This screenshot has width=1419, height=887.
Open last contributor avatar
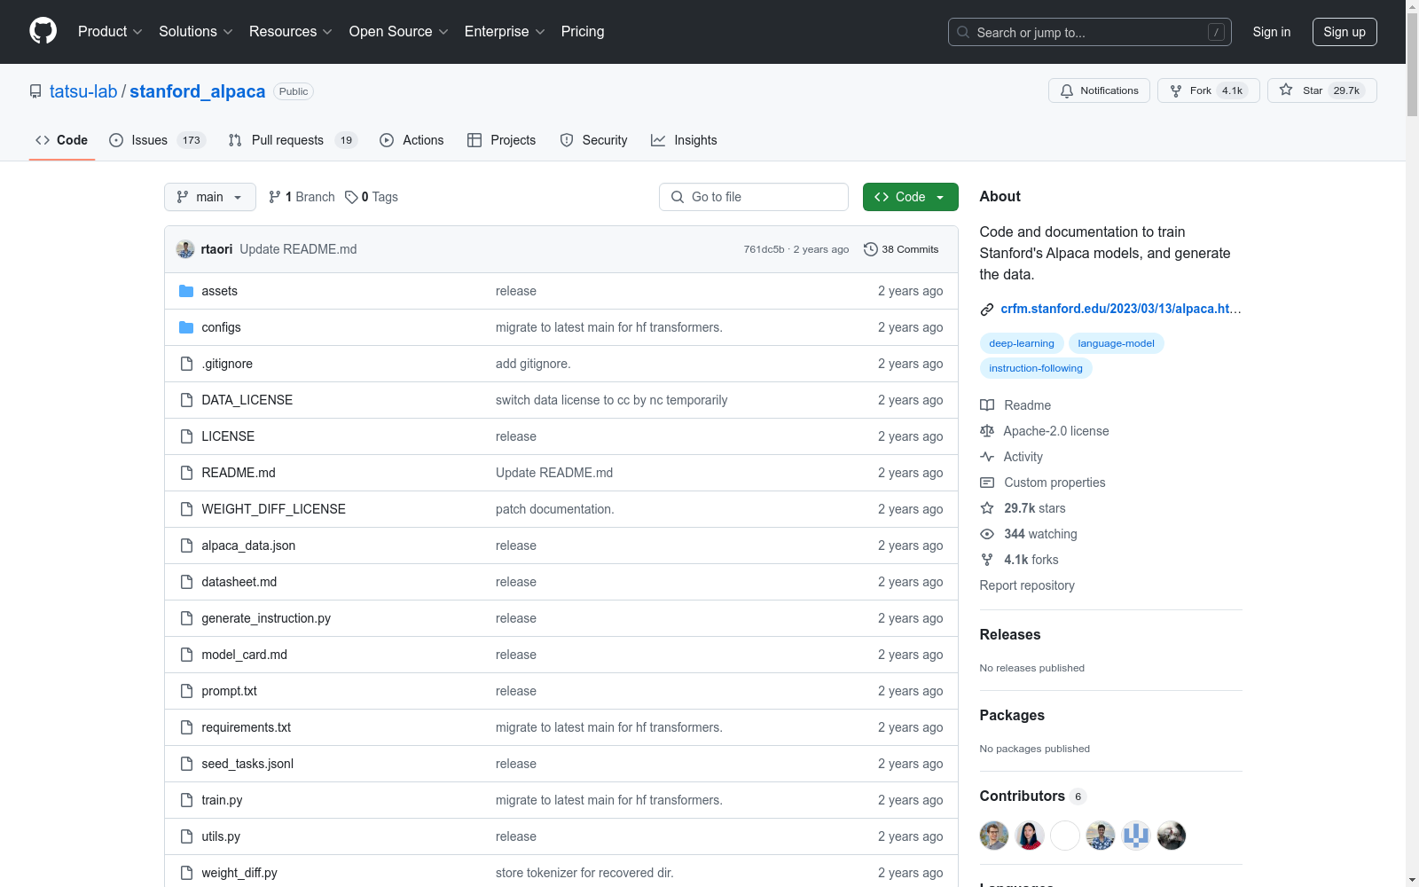(1172, 836)
